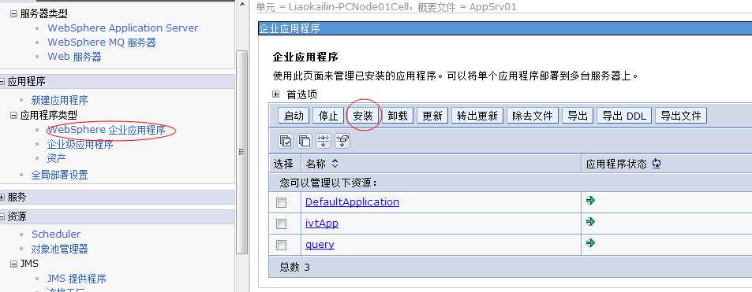Open WebSphere Application Server link
The image size is (752, 292).
(x=123, y=28)
